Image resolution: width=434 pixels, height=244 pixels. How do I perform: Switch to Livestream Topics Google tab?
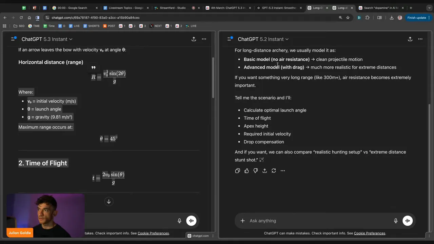click(x=126, y=8)
